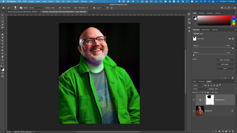Open the brush Opacity dropdown arrow
Viewport: 237px width, 133px height.
click(57, 8)
